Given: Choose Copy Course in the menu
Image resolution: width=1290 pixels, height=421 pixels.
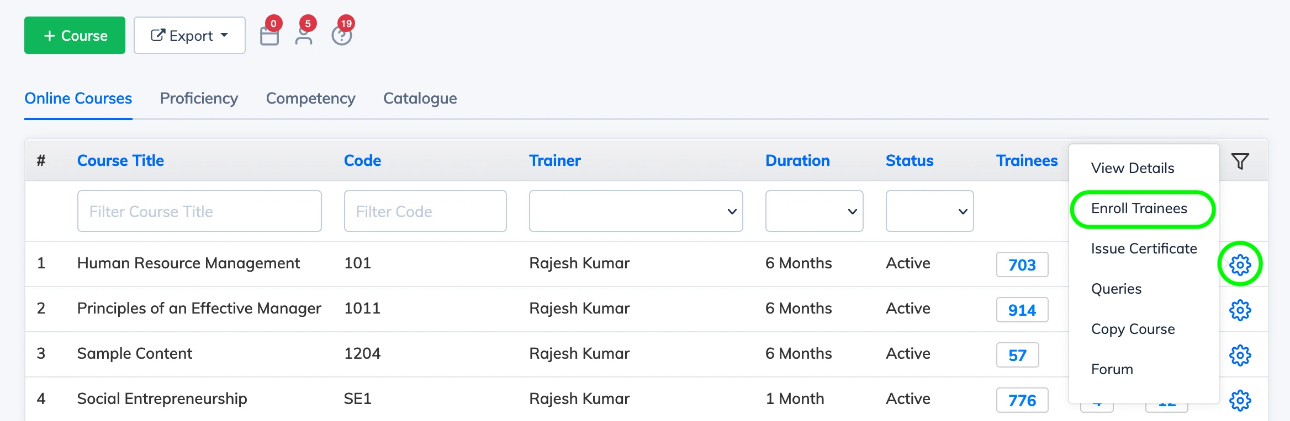Looking at the screenshot, I should (x=1133, y=329).
